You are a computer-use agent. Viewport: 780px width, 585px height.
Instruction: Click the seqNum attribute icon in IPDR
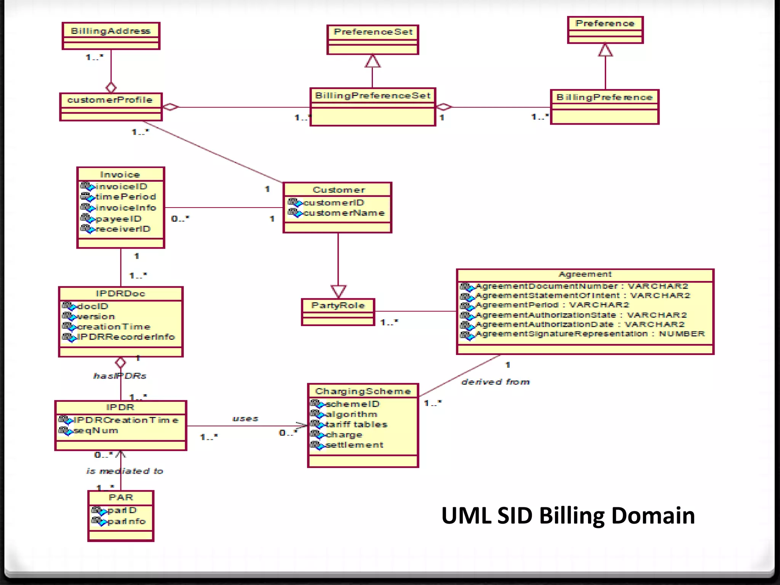coord(65,431)
